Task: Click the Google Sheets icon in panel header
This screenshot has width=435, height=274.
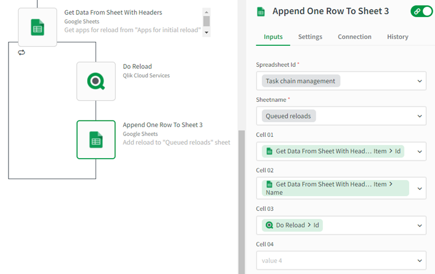Action: click(261, 11)
